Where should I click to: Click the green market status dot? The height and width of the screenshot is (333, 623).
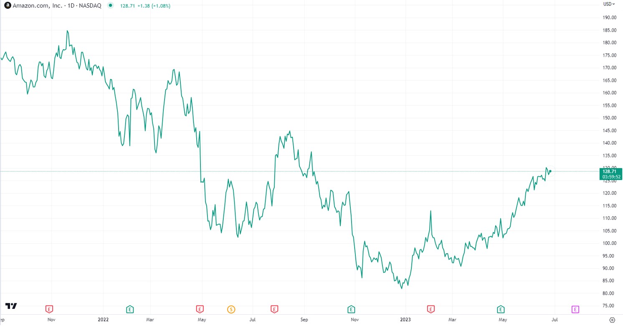coord(110,6)
